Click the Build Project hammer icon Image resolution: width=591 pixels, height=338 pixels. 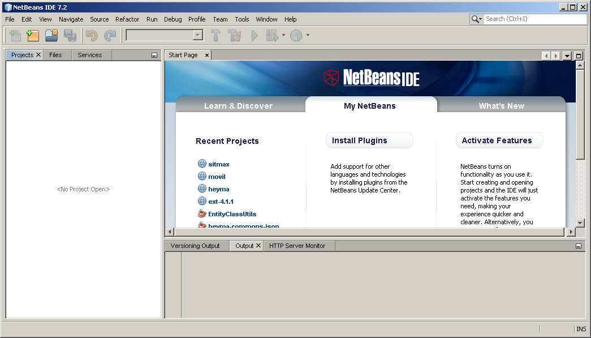pos(215,36)
